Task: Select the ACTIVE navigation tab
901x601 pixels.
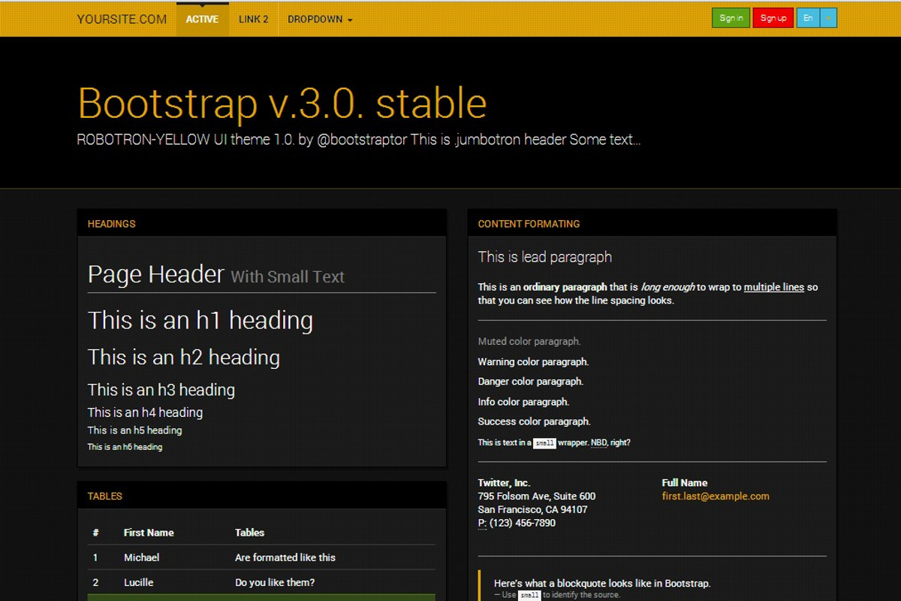Action: [202, 19]
